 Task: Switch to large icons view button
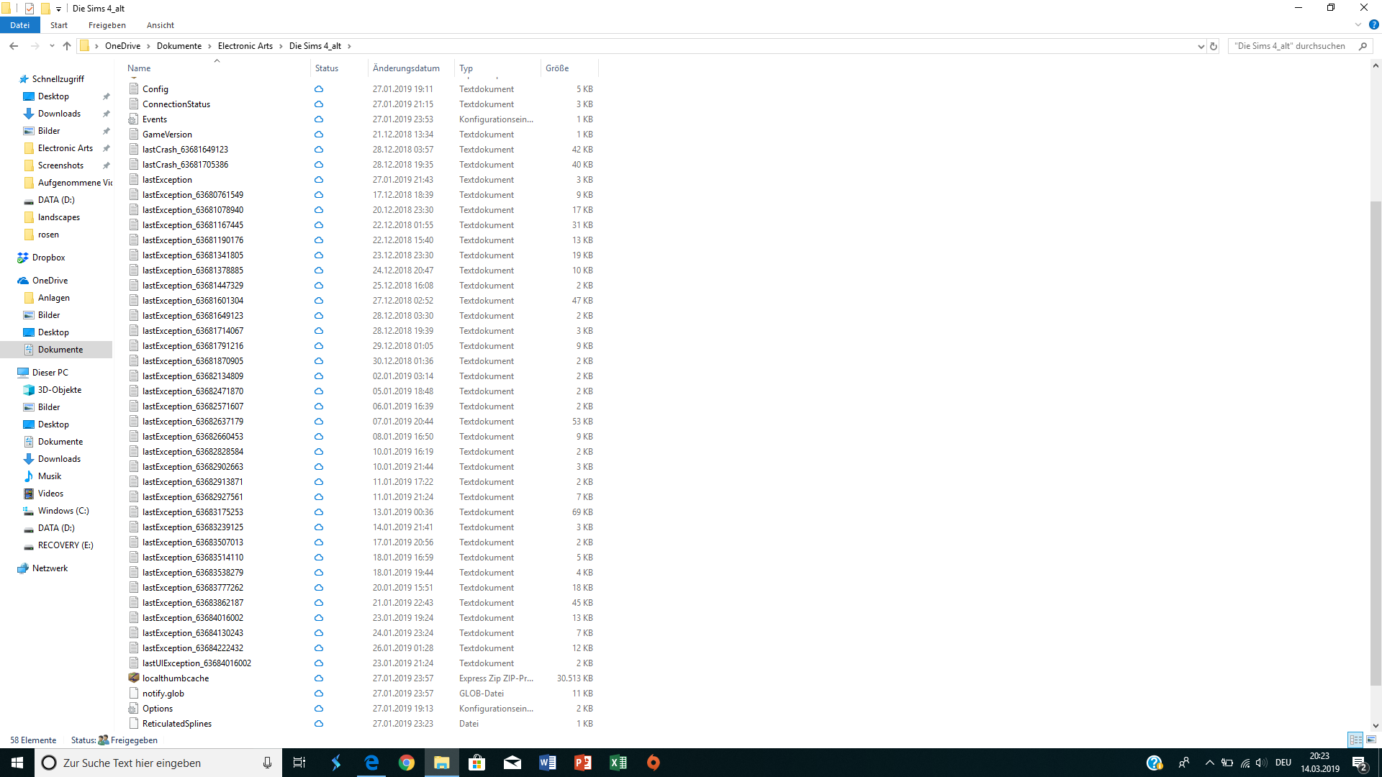[1371, 740]
